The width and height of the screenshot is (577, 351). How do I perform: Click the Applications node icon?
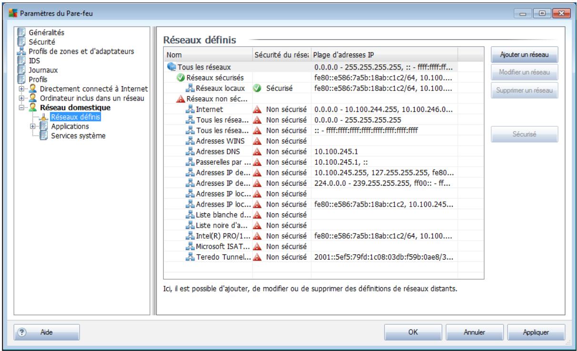click(43, 126)
